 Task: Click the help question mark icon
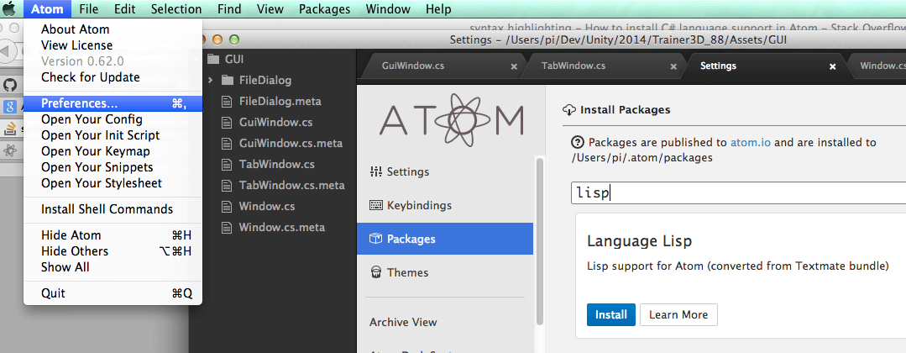[577, 142]
